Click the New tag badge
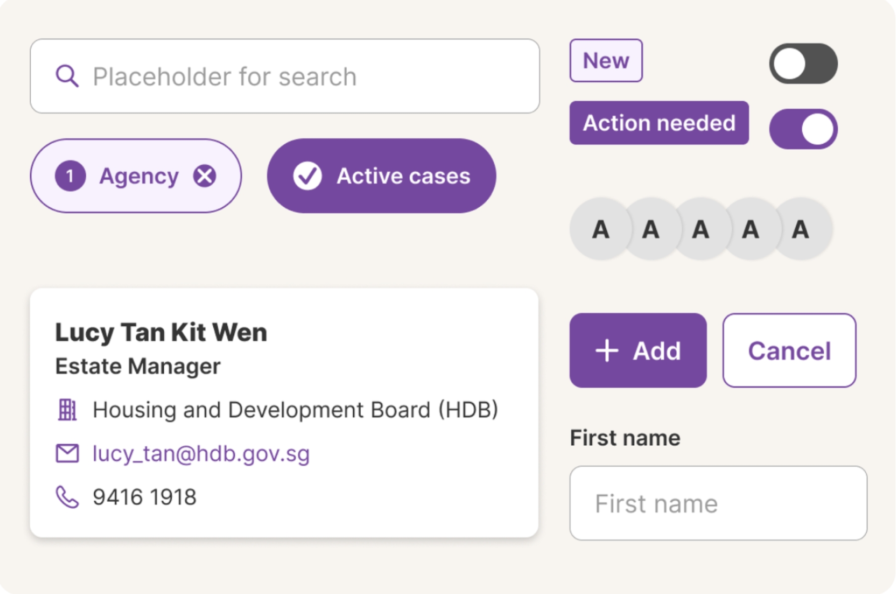Screen dimensions: 896x594 pyautogui.click(x=606, y=60)
